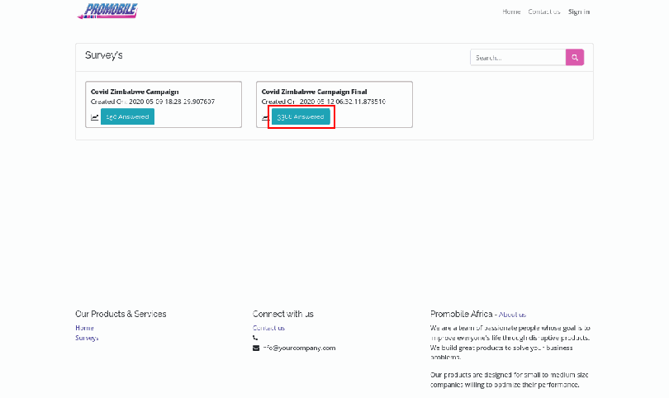Click the Survey's page heading
Viewport: 669px width, 398px height.
pos(104,55)
